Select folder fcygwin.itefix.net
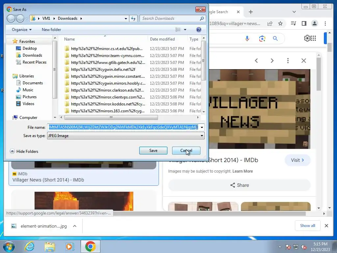The image size is (337, 253). 103,69
